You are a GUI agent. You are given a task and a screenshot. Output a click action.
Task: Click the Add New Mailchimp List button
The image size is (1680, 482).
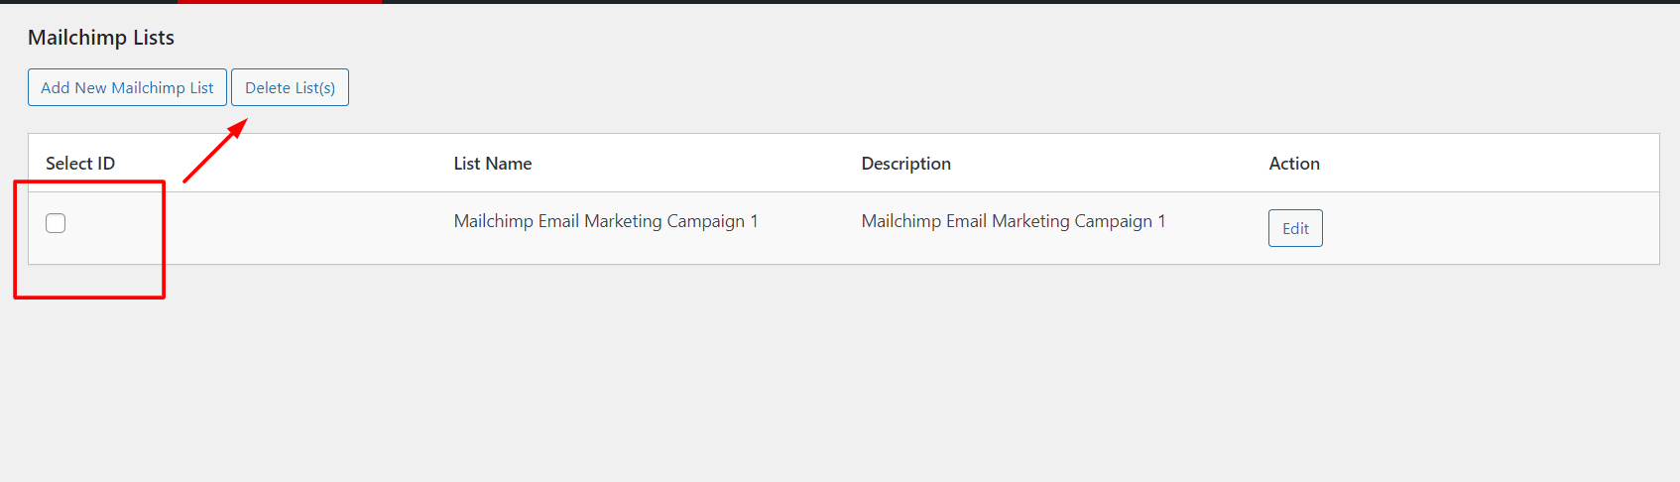coord(127,87)
